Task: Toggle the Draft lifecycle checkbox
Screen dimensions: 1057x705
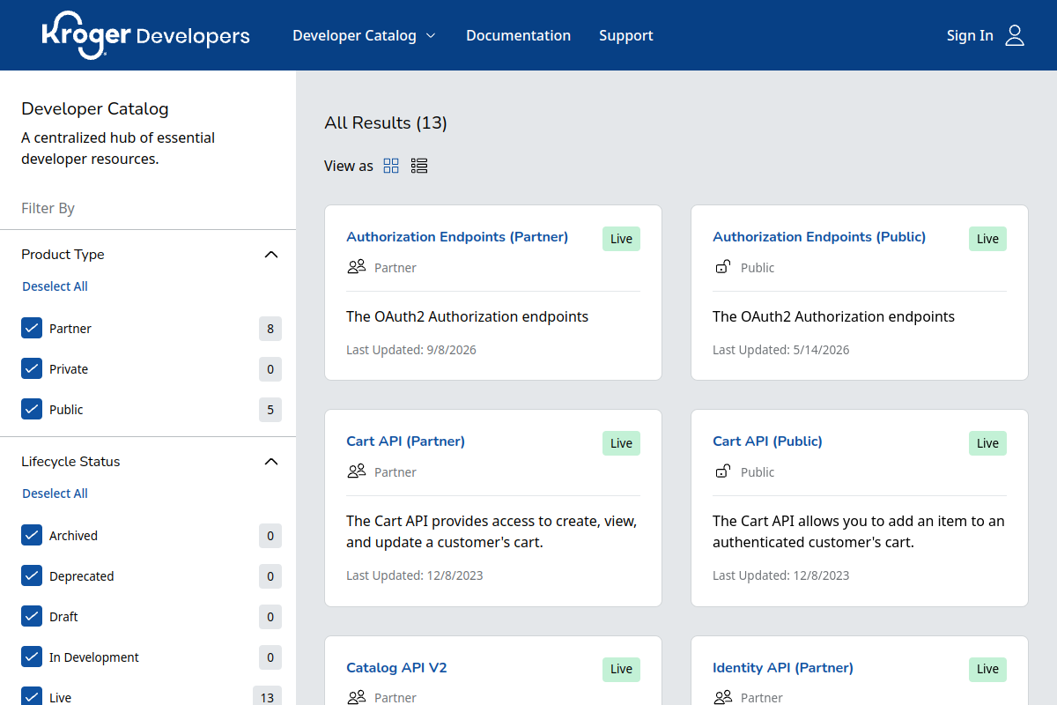Action: [x=32, y=617]
